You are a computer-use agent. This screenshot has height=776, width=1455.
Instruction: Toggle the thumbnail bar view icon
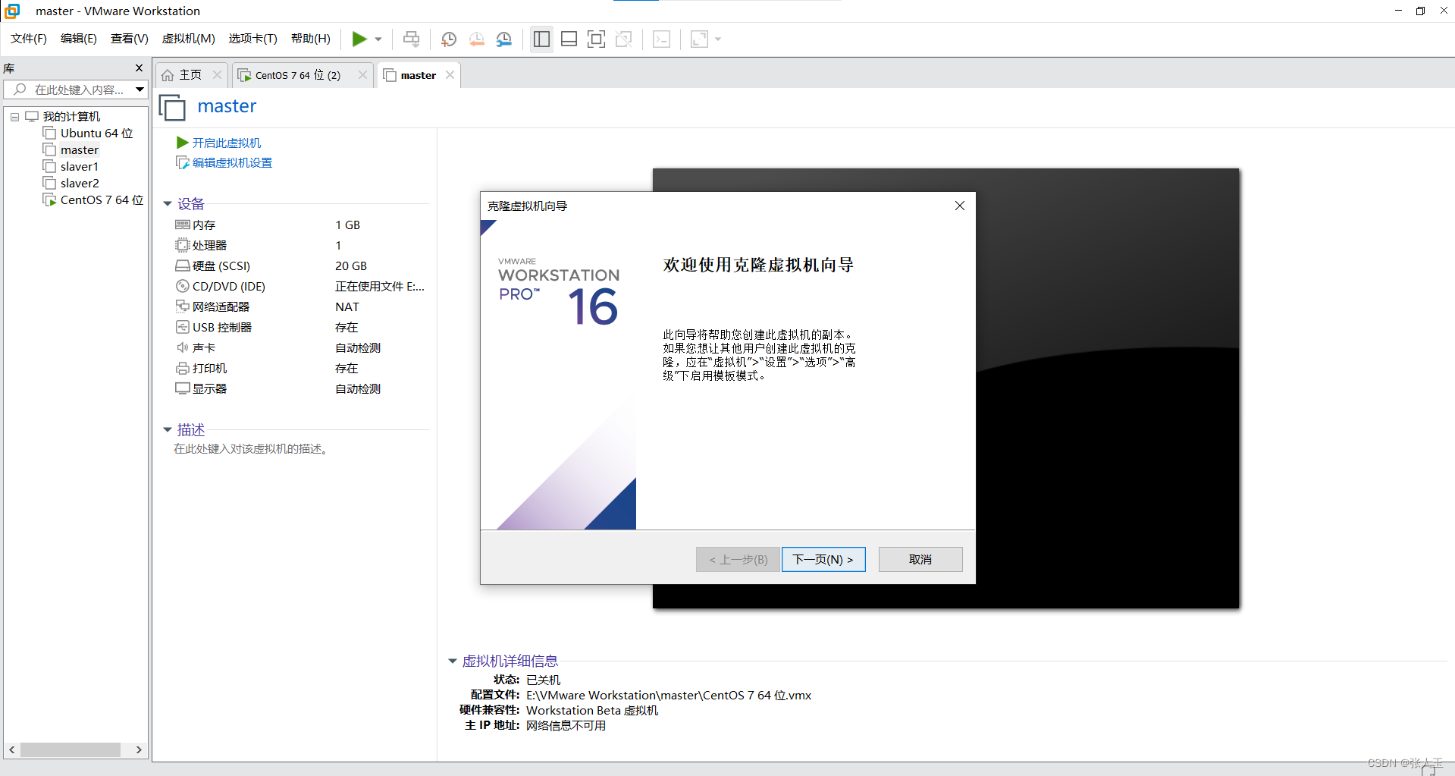click(x=569, y=39)
